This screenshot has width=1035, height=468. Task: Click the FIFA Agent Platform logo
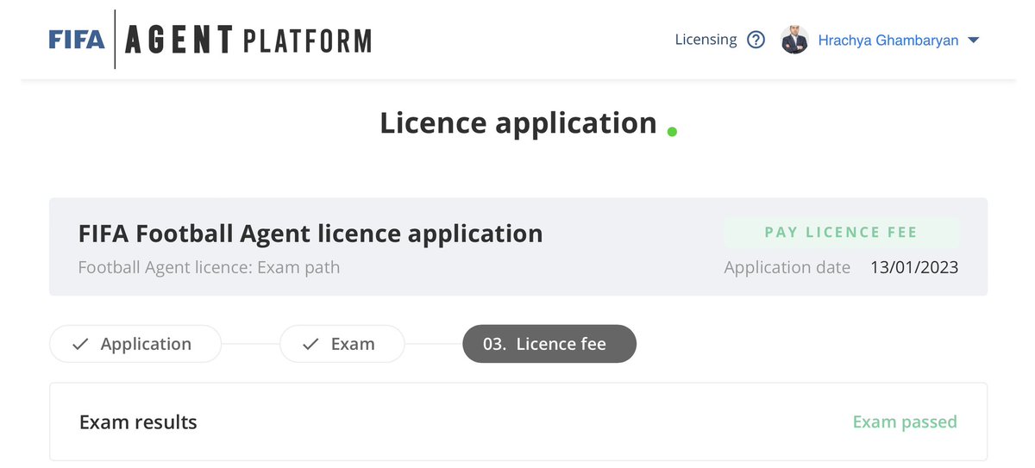pos(210,40)
